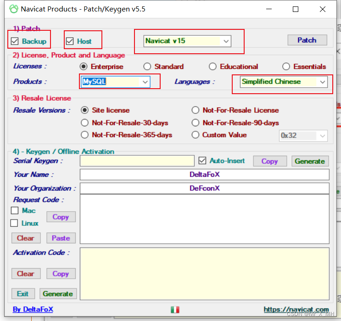
Task: Select Site license resale version
Action: click(84, 110)
